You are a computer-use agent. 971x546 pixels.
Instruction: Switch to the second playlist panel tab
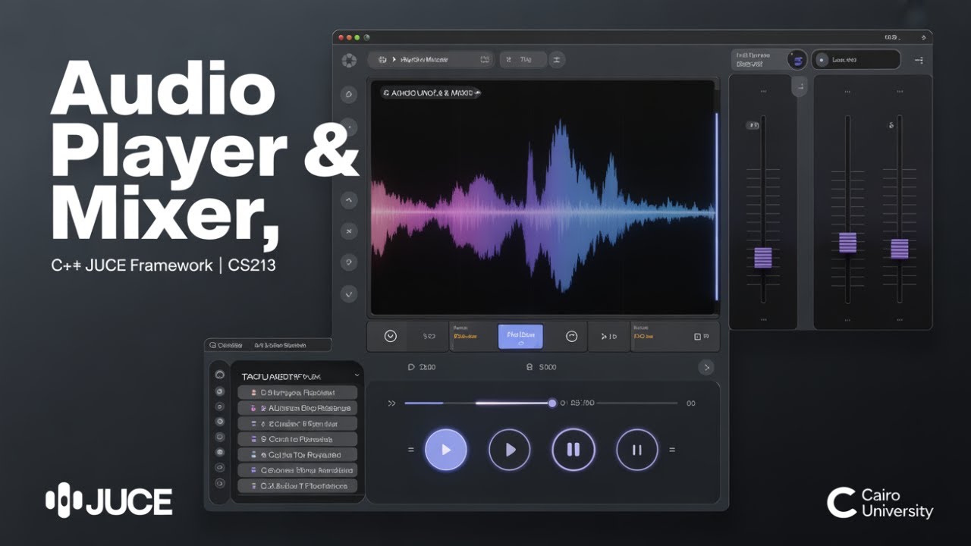(280, 345)
